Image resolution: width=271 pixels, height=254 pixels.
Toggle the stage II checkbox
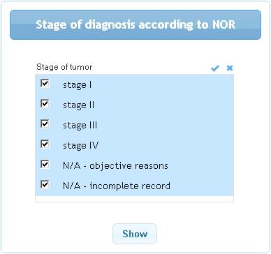(45, 103)
